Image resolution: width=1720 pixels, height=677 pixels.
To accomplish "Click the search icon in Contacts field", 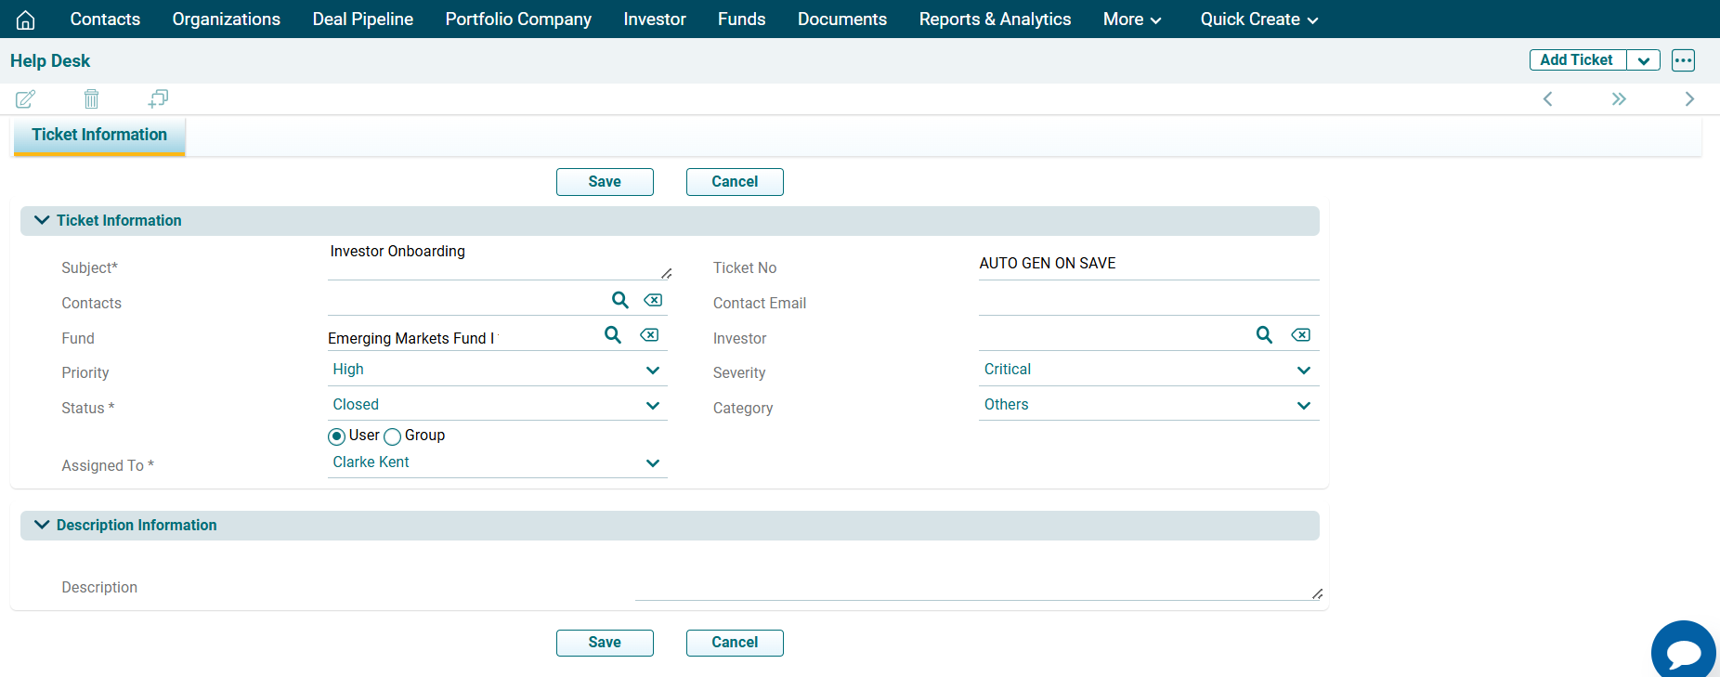I will (619, 300).
